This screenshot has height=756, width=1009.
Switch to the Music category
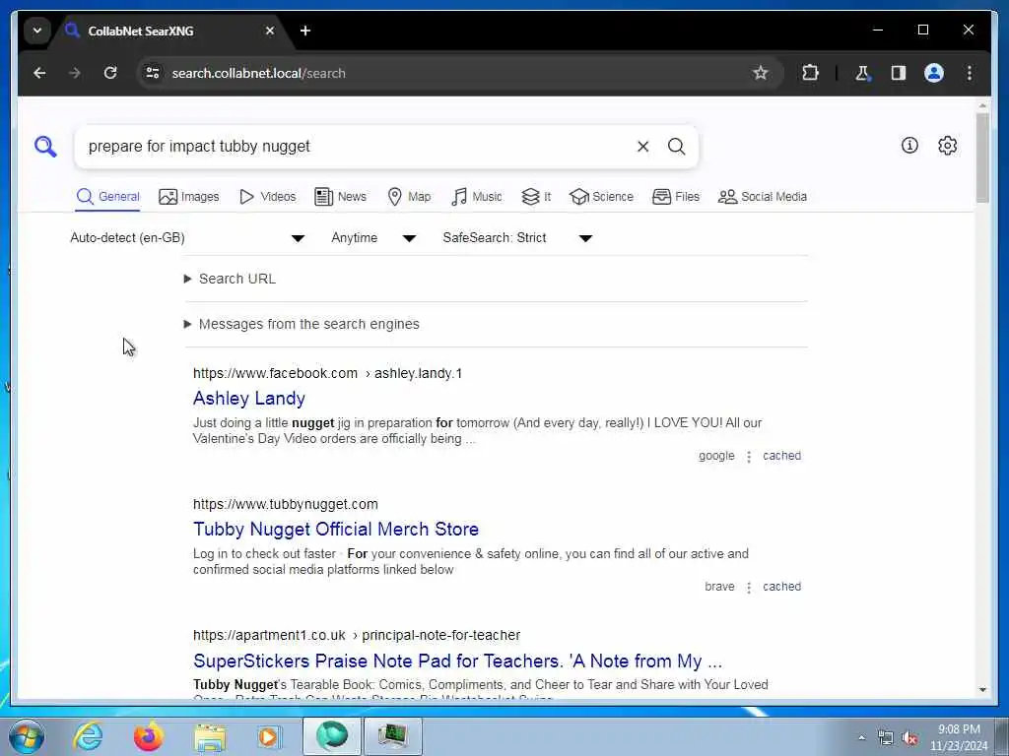(477, 197)
